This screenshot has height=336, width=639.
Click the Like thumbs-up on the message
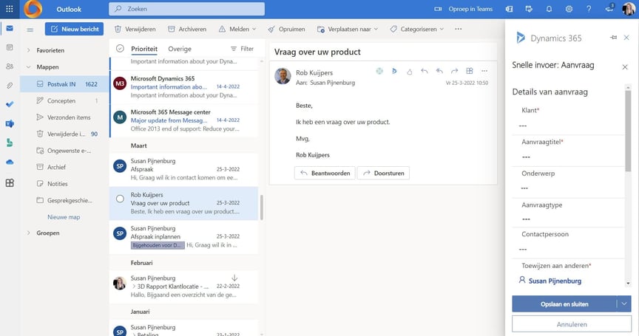click(x=409, y=72)
